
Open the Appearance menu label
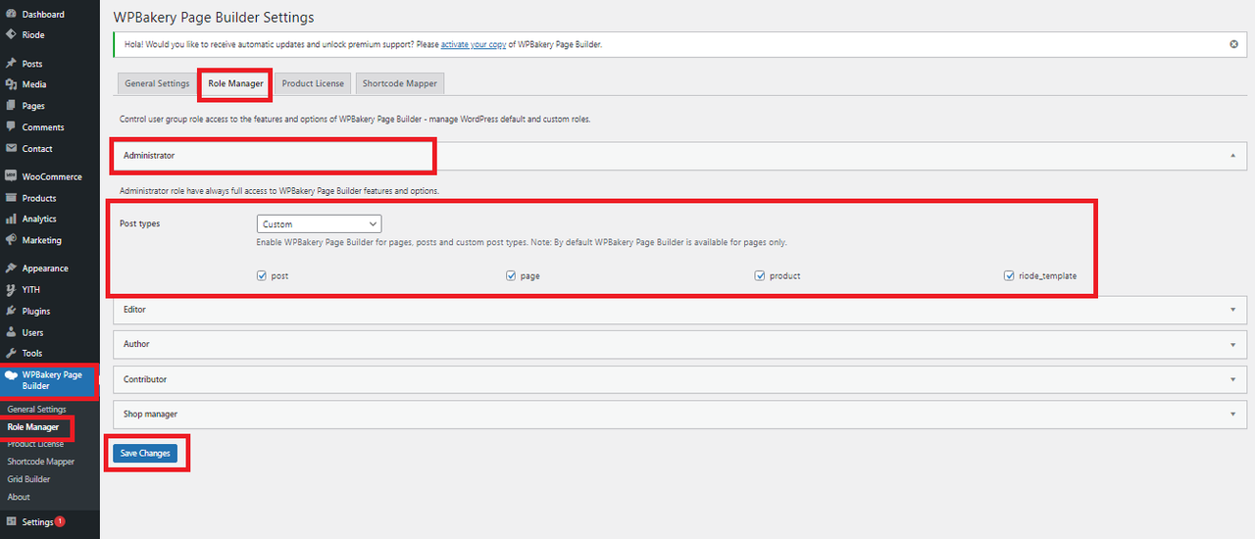tap(45, 269)
